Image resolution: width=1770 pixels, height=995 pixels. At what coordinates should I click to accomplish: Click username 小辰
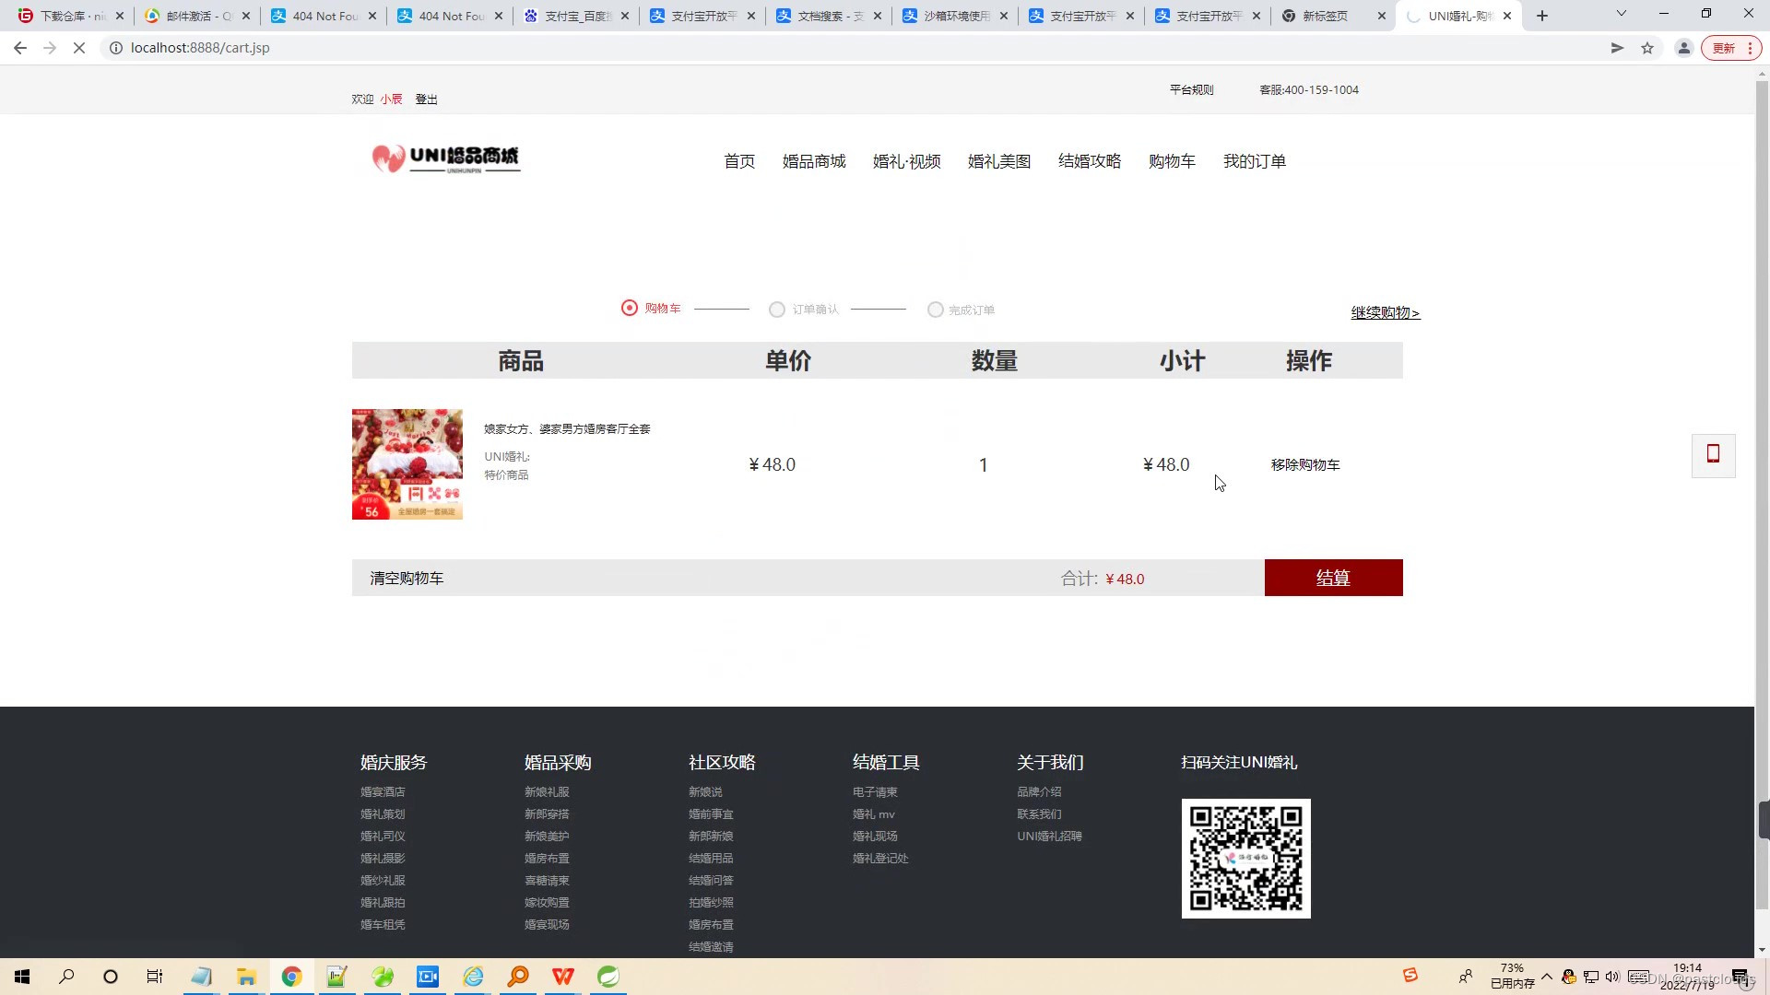tap(391, 99)
